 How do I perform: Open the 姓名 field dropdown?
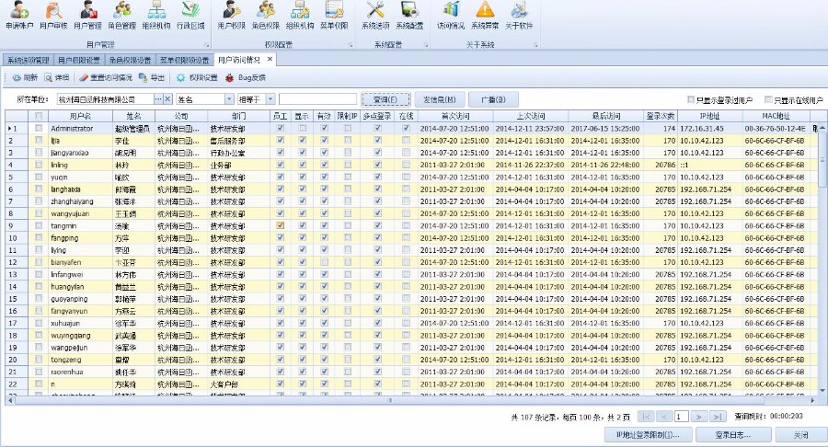(x=229, y=99)
